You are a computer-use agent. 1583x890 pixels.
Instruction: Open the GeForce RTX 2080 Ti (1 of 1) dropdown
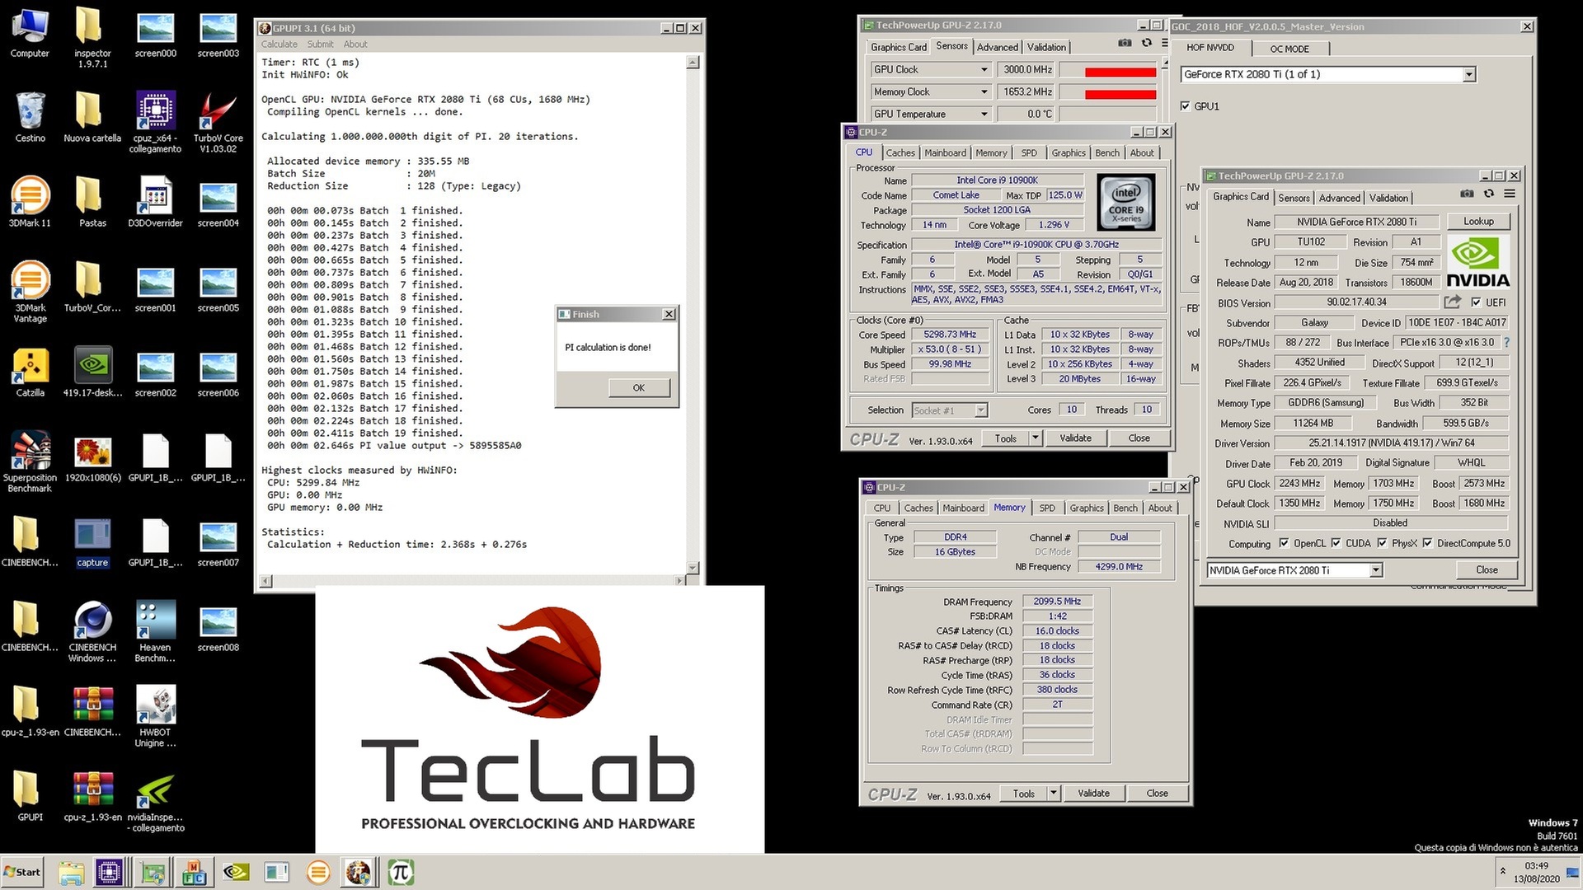[x=1468, y=75]
